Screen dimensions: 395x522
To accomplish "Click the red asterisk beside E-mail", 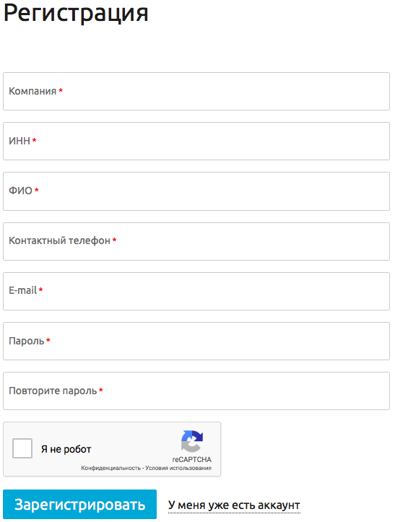I will 40,290.
